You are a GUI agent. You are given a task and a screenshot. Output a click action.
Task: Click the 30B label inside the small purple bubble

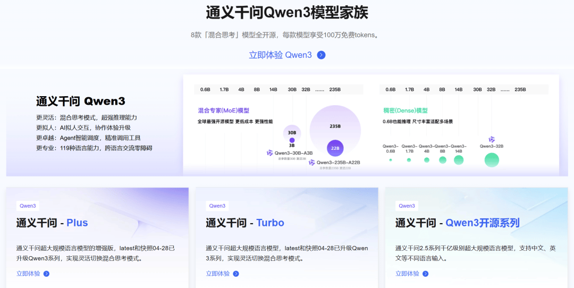(x=292, y=132)
